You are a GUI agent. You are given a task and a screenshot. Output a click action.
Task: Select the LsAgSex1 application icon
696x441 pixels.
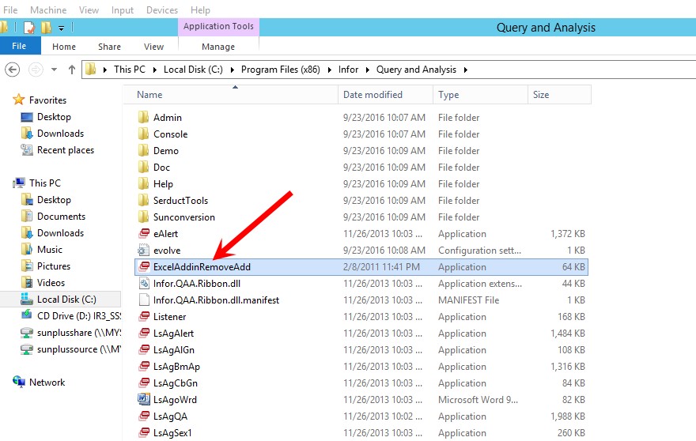pyautogui.click(x=144, y=432)
